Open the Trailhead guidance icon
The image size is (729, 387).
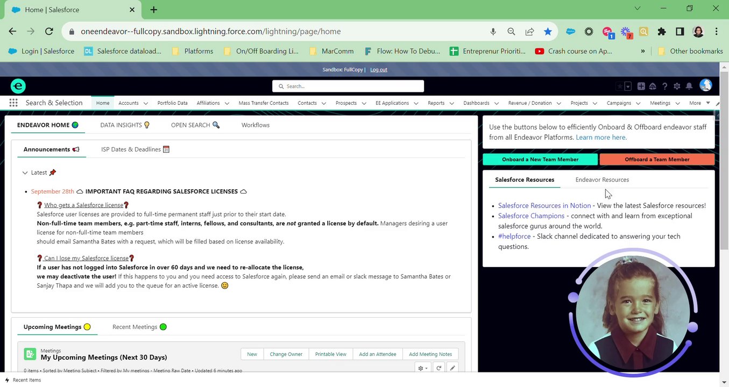(653, 86)
